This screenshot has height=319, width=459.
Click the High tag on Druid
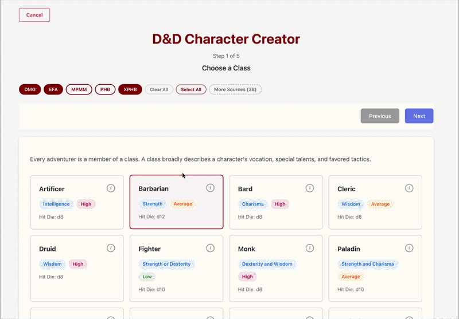pyautogui.click(x=78, y=264)
